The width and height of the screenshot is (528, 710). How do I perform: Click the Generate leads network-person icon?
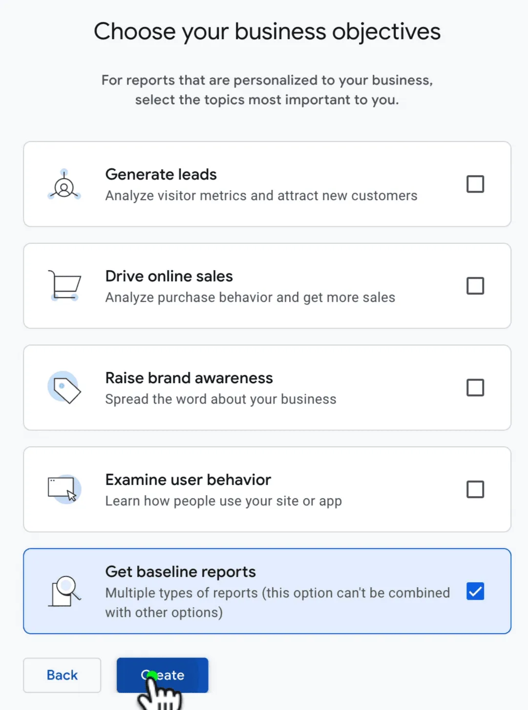pos(64,185)
